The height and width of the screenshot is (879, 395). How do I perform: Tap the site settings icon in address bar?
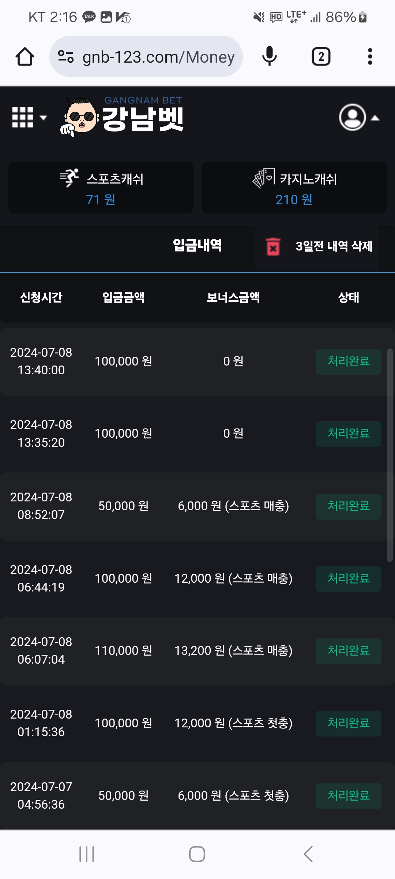pyautogui.click(x=66, y=57)
